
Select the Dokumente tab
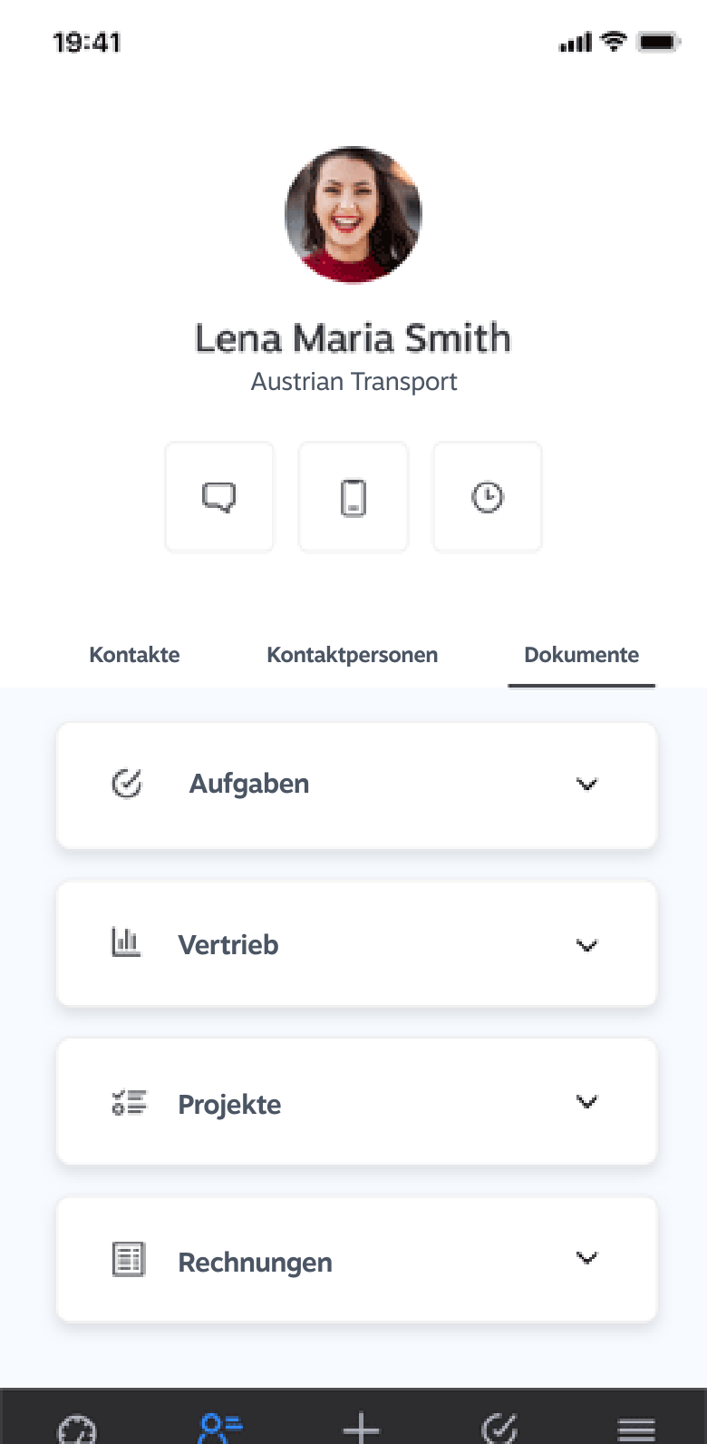[582, 655]
